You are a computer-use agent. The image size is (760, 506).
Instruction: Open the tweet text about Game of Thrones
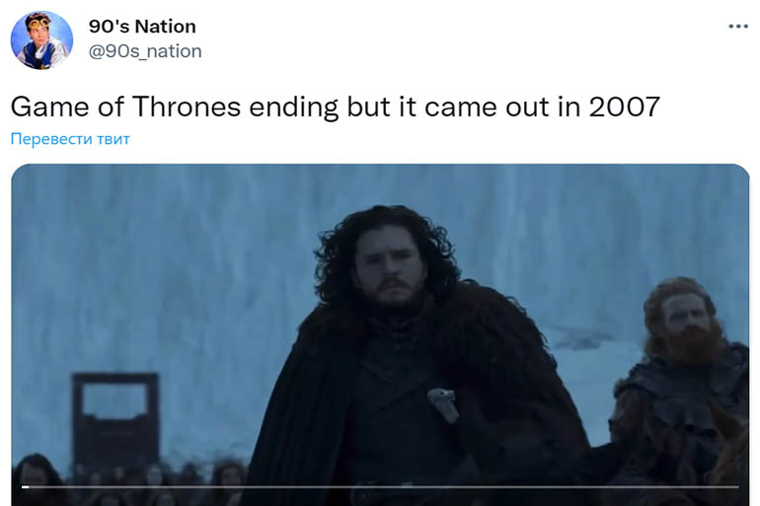point(335,107)
